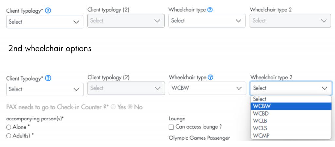Screen dimensions: 335x147
Task: Open lower Wheelchair type dropdown showing WCBW
Action: [x=207, y=88]
